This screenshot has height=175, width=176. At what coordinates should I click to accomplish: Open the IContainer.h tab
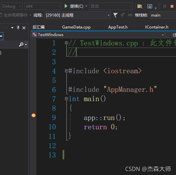point(157,27)
